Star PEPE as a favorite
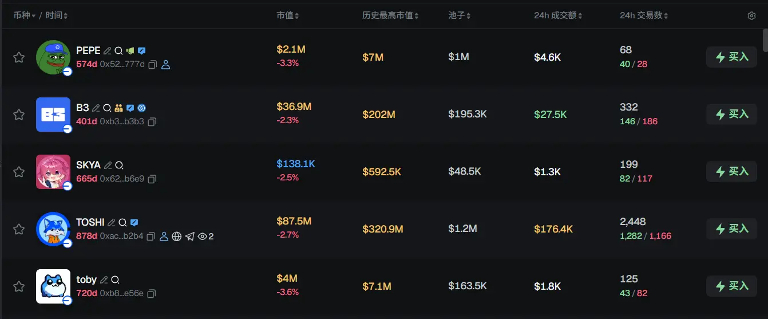Viewport: 768px width, 319px height. click(x=19, y=57)
